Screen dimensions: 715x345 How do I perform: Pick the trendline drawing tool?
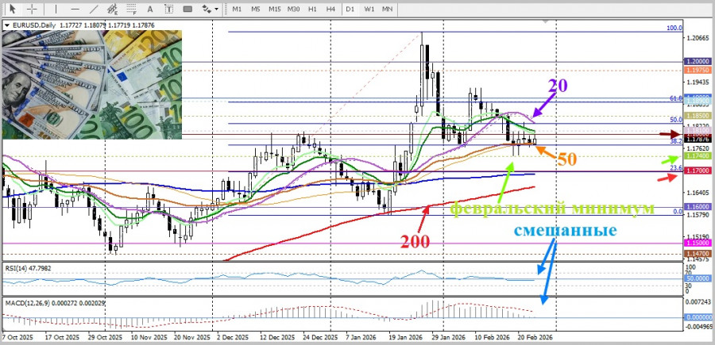(94, 9)
